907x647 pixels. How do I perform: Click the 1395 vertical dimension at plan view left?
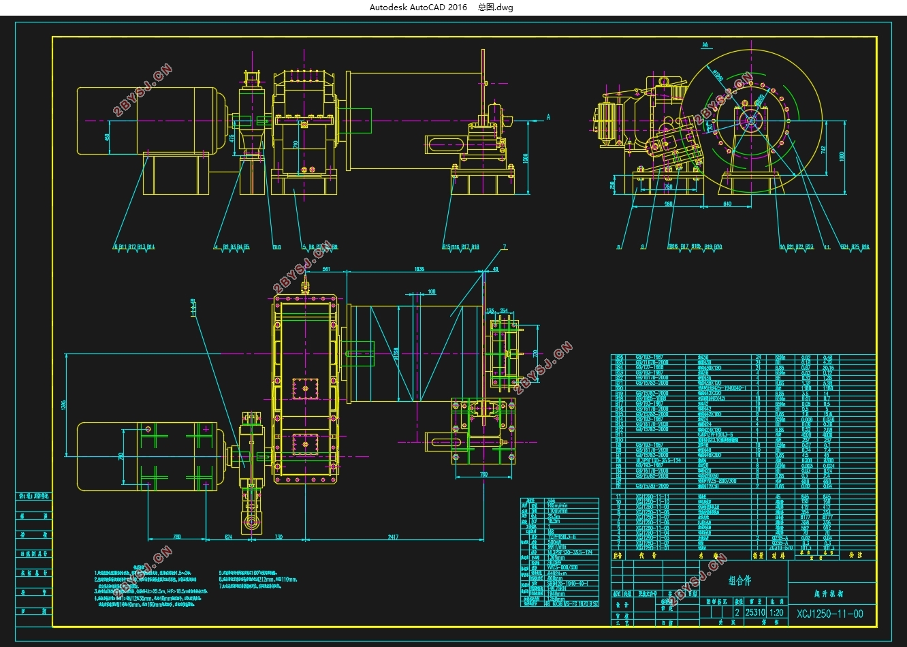64,405
